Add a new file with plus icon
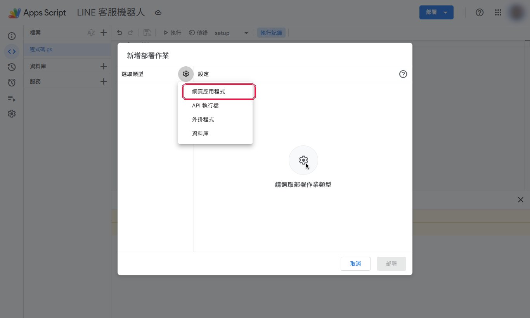 104,33
